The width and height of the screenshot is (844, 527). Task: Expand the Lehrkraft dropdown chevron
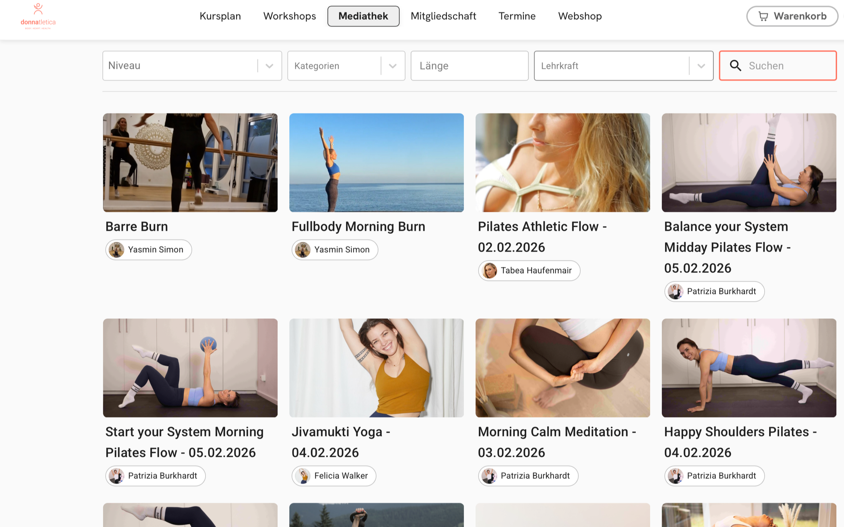point(701,66)
